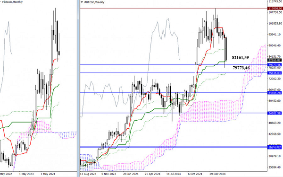
Task: Click the 1 May 2024 date on Monthly chart
Action: (48, 174)
